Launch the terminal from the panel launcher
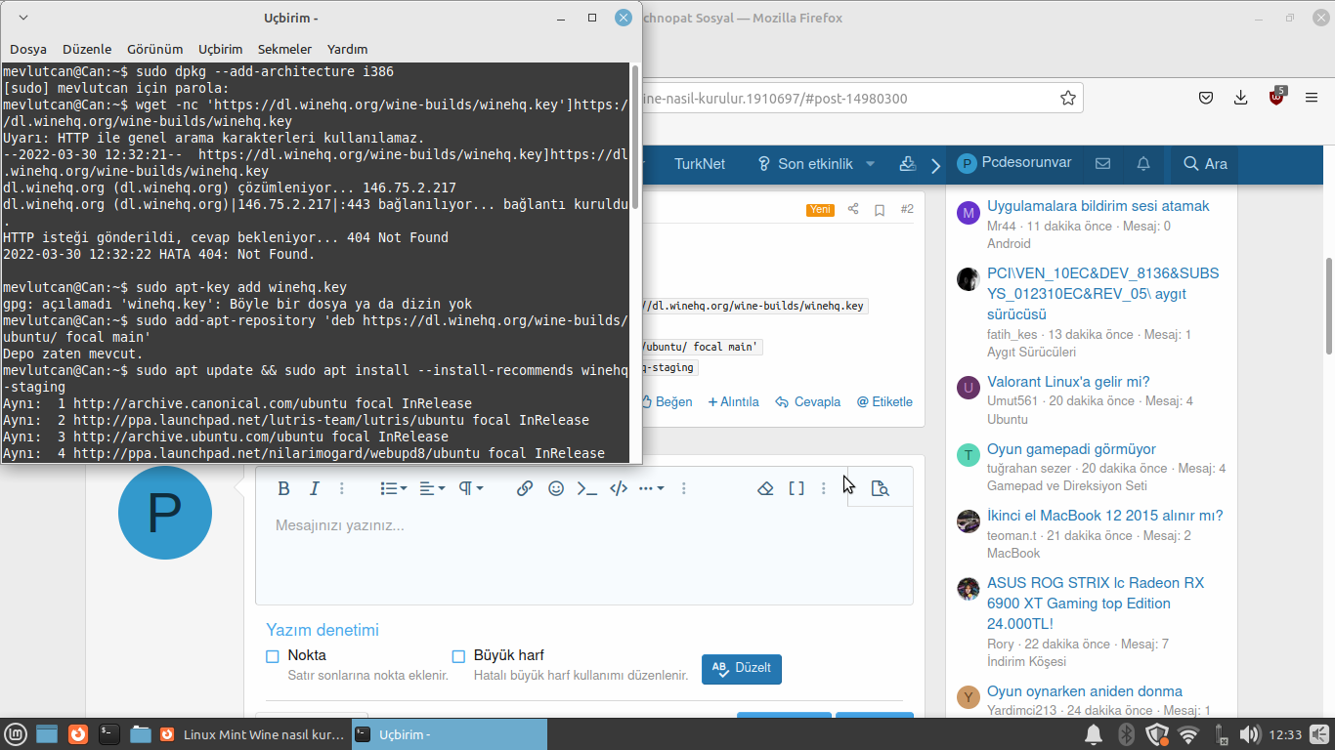Screen dimensions: 1335x750 click(109, 734)
